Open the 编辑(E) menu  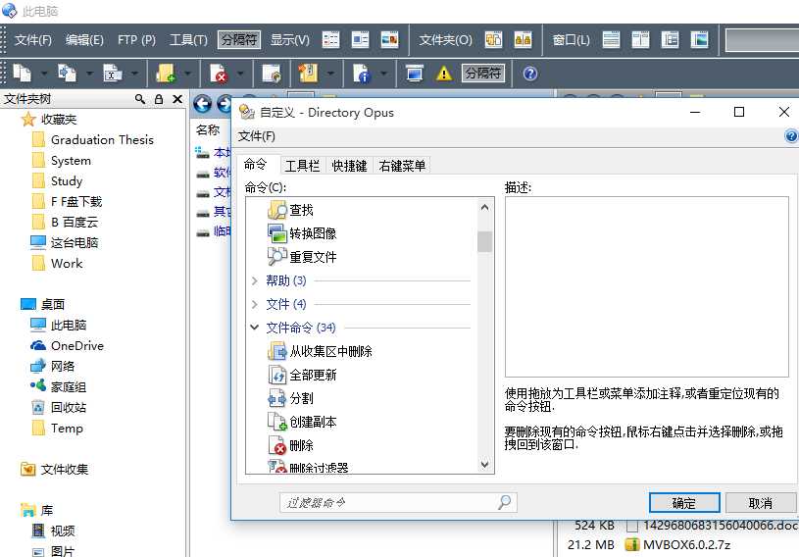84,40
